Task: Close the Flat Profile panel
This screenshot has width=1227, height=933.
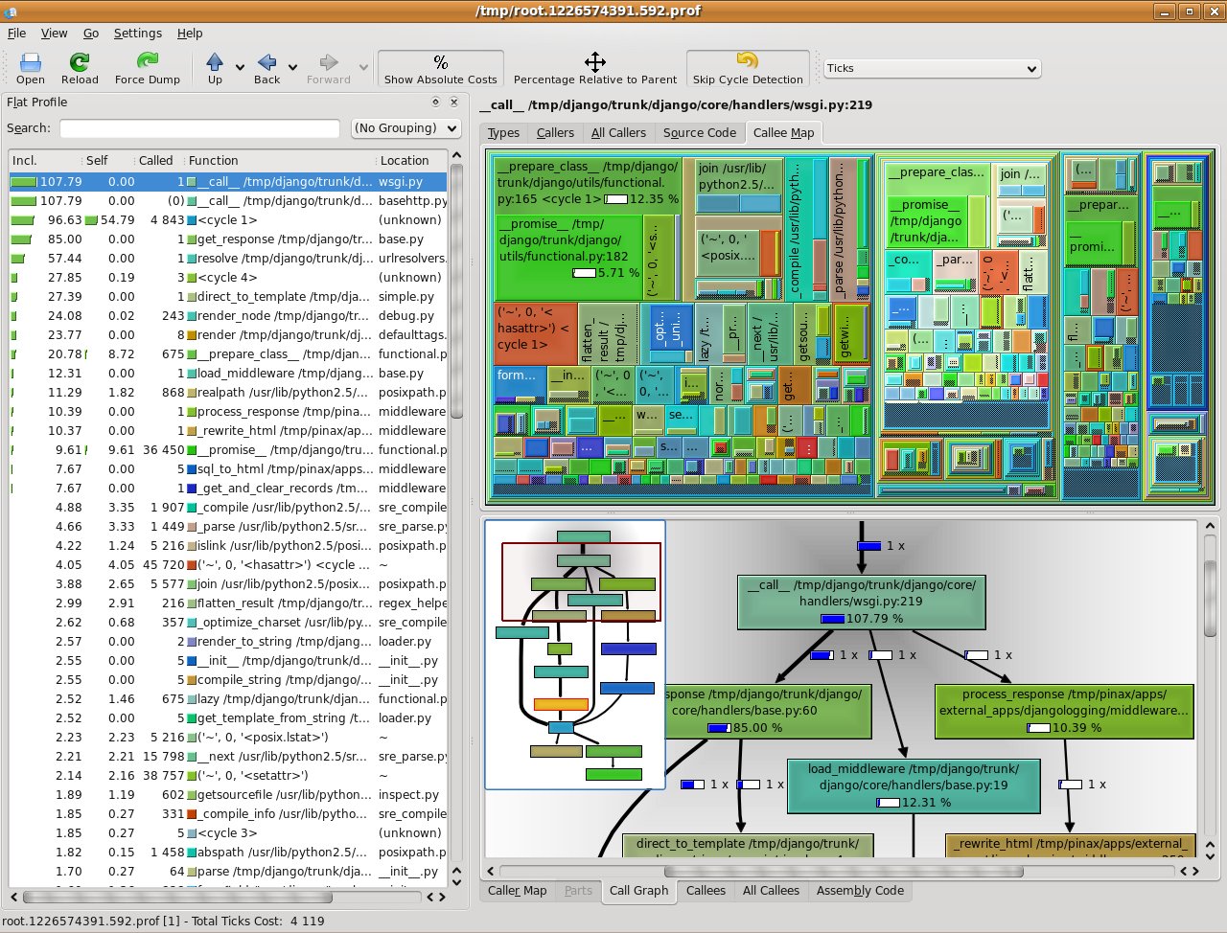Action: pos(453,102)
